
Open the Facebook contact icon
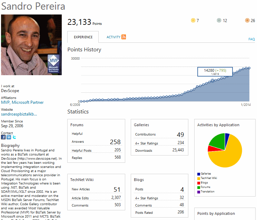point(3,137)
